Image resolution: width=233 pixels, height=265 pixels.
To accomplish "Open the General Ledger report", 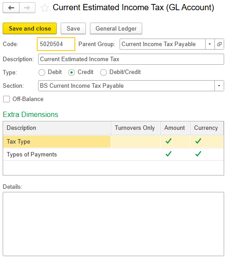I will click(x=116, y=28).
